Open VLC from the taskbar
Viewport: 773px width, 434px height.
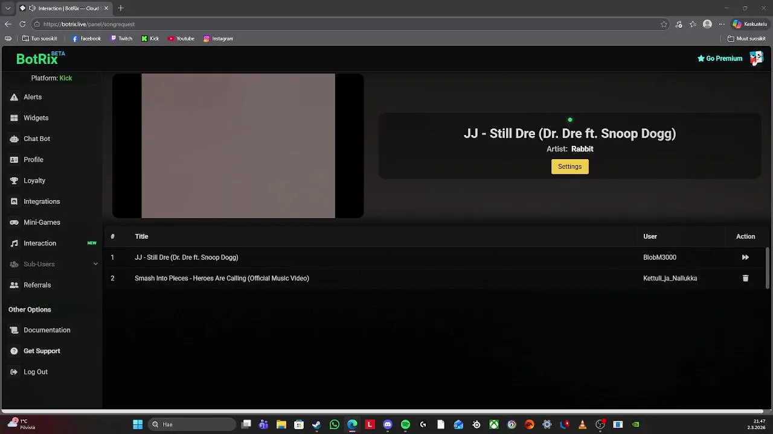[582, 424]
